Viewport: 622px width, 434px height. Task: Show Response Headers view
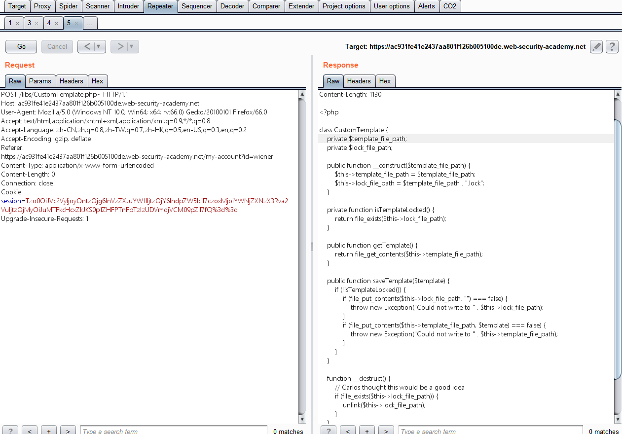tap(359, 81)
